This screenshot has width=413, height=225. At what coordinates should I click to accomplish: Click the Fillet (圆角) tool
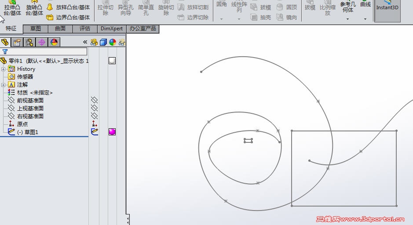point(222,4)
